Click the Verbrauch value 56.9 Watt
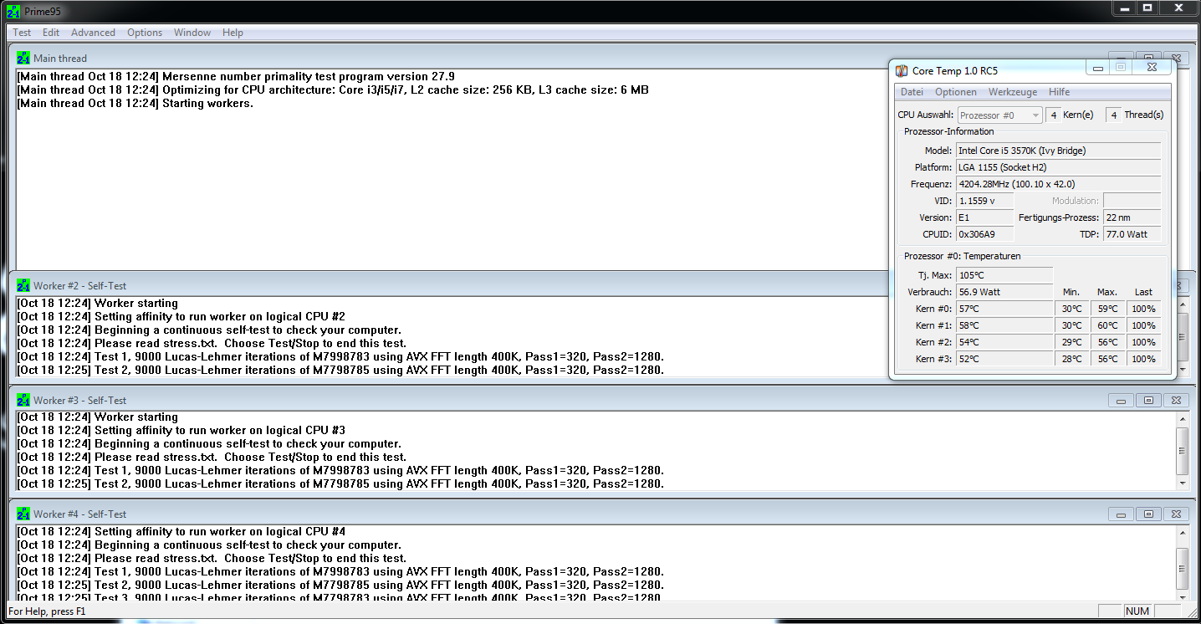Viewport: 1201px width, 624px height. point(1004,292)
